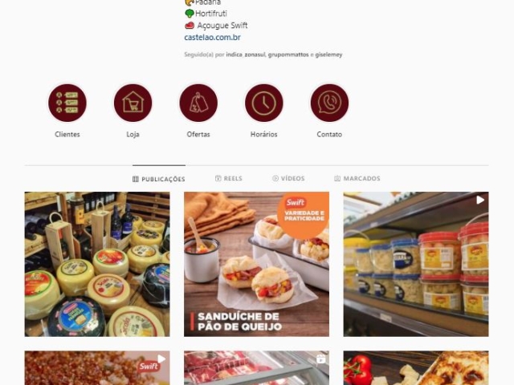
Task: Open the giselemey follower profile link
Action: click(x=328, y=55)
